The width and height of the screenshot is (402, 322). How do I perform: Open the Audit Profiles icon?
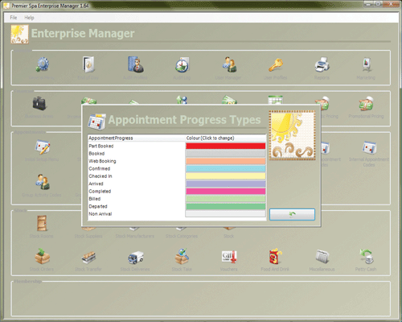click(135, 64)
